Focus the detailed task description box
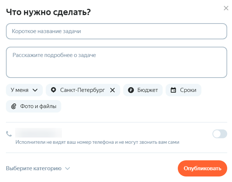Image resolution: width=232 pixels, height=182 pixels. (x=116, y=62)
